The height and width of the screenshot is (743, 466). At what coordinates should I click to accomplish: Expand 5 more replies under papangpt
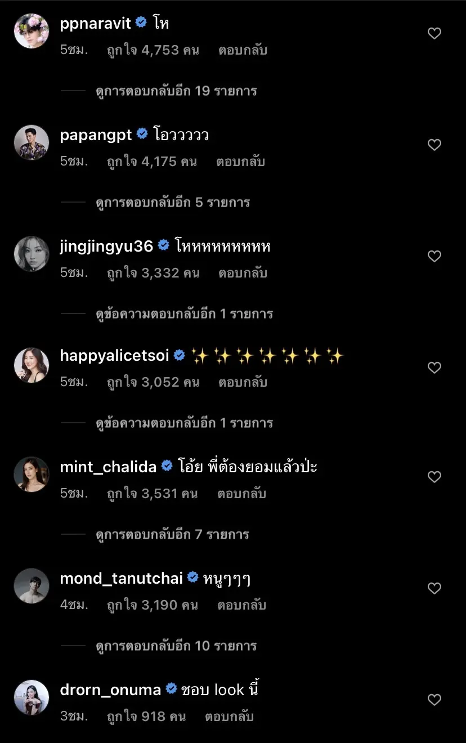(x=172, y=202)
